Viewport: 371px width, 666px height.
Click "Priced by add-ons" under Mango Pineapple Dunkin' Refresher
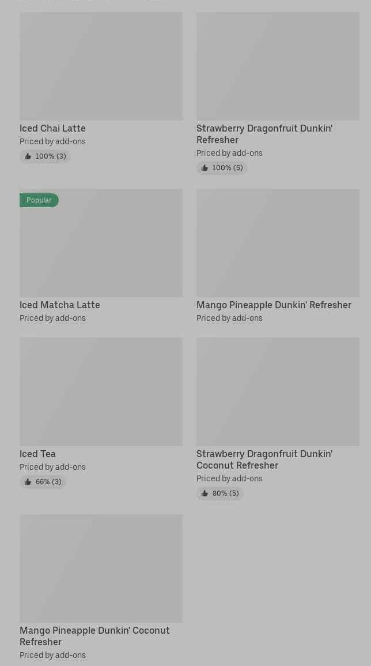tap(229, 318)
